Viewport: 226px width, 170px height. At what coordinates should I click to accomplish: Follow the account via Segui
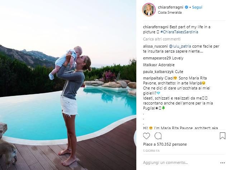(197, 7)
